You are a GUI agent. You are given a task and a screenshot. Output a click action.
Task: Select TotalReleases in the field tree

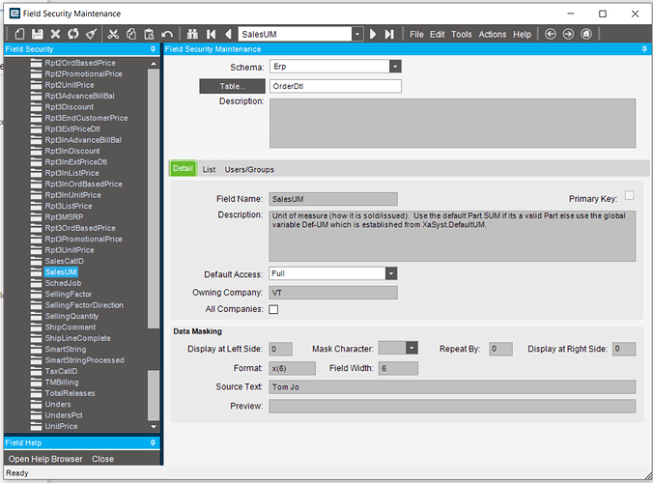coord(70,393)
